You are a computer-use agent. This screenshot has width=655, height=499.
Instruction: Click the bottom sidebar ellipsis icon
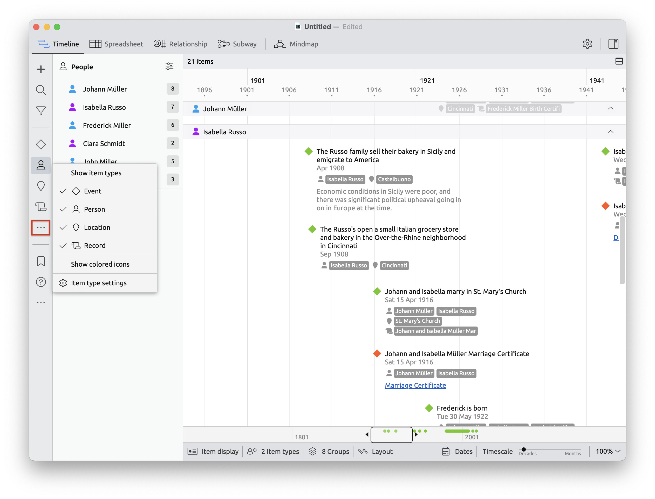[41, 303]
